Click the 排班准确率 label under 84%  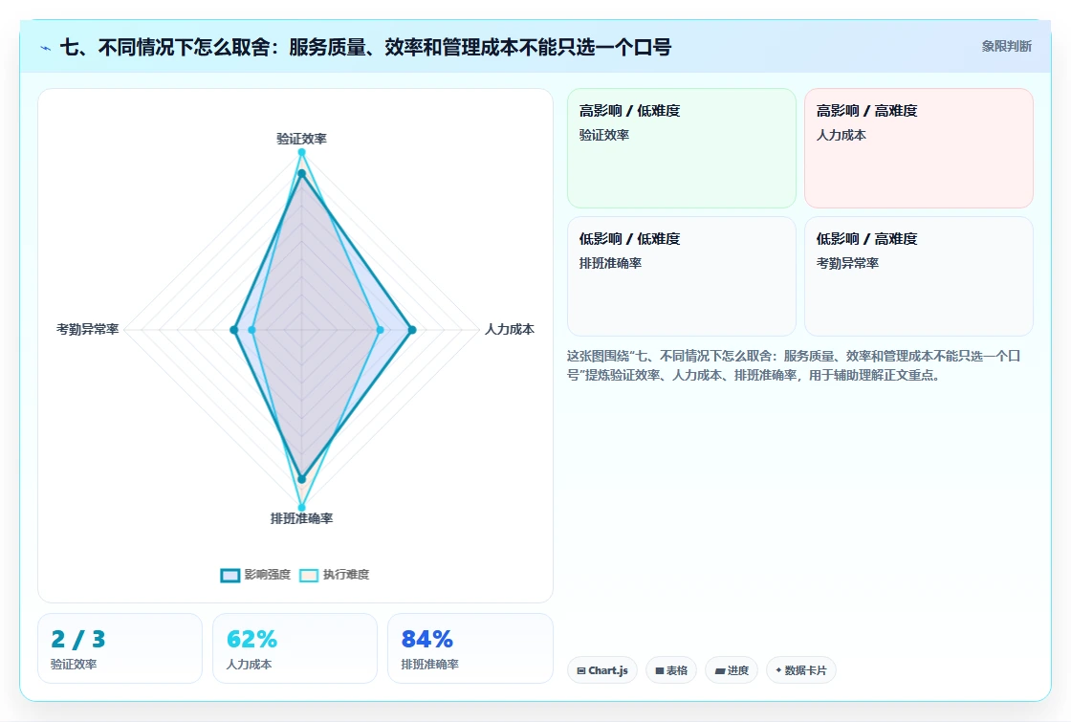429,664
